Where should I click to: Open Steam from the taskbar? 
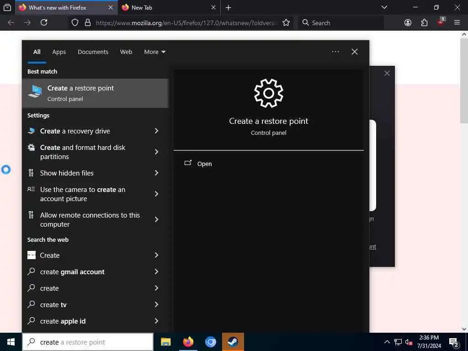(x=233, y=342)
